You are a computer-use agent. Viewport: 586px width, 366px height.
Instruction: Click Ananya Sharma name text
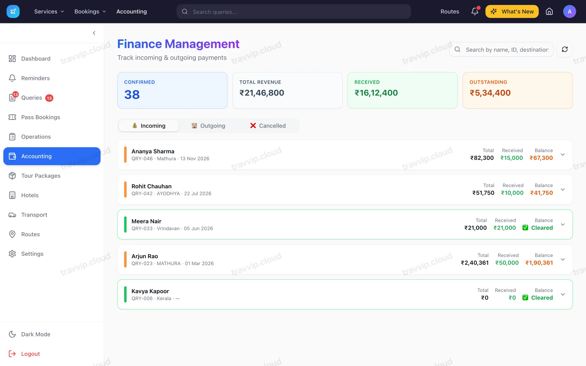click(153, 151)
